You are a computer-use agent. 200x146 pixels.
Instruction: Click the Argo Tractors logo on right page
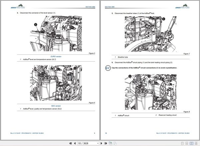tap(182, 6)
